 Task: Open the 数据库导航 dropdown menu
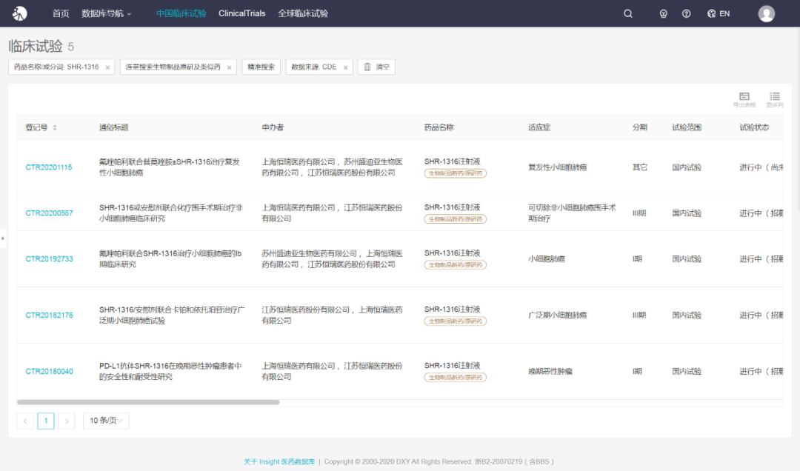click(x=106, y=14)
